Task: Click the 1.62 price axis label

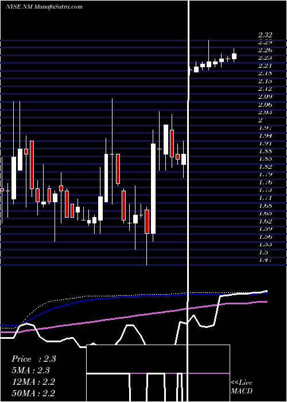Action: [x=265, y=221]
